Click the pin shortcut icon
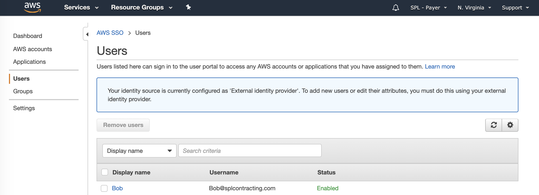 pos(188,7)
